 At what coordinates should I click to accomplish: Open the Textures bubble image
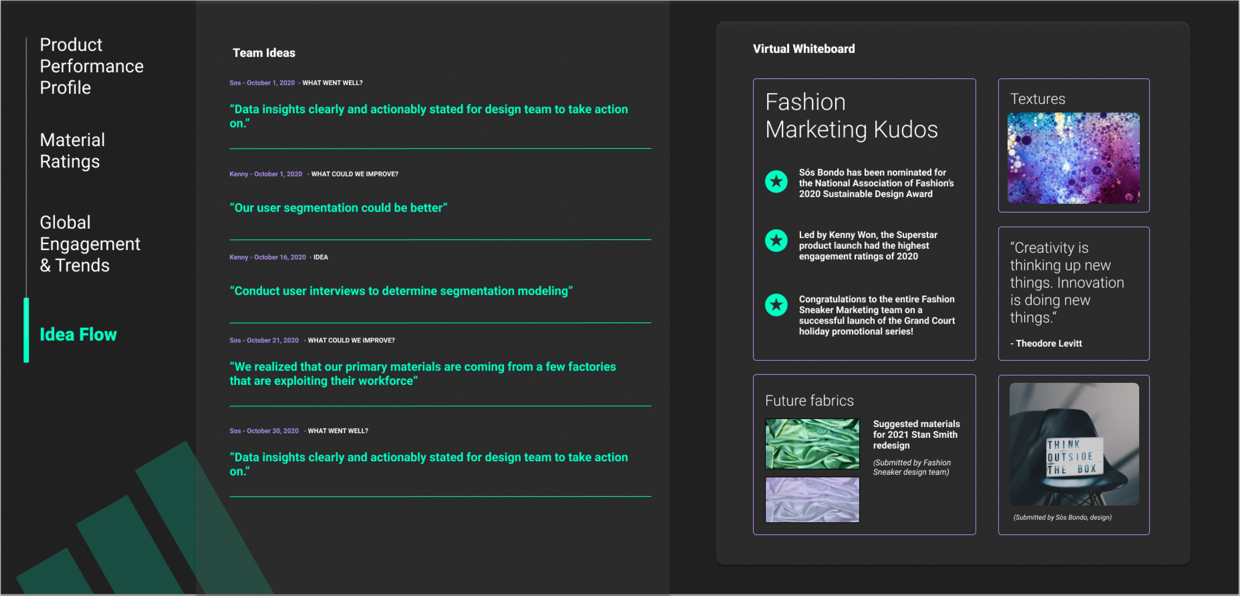pyautogui.click(x=1073, y=158)
